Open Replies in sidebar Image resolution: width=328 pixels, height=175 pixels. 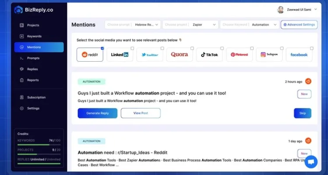tap(39, 69)
